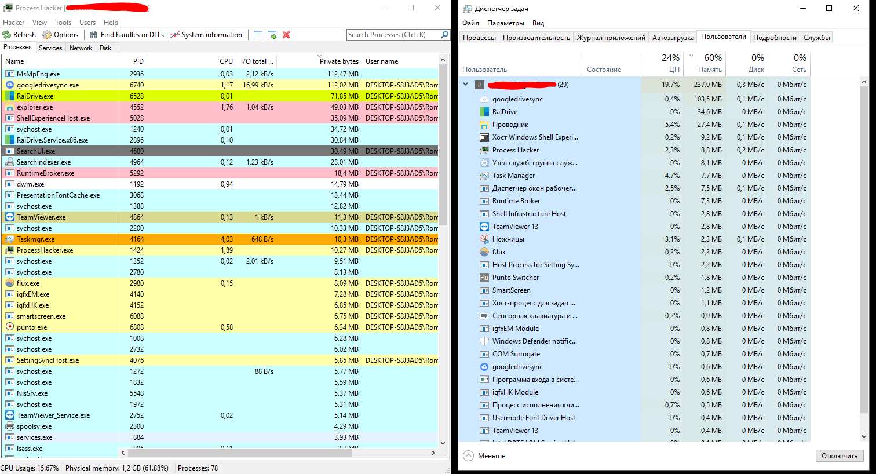Switch to Подробности tab
Screen dimensions: 876x474
tap(775, 38)
